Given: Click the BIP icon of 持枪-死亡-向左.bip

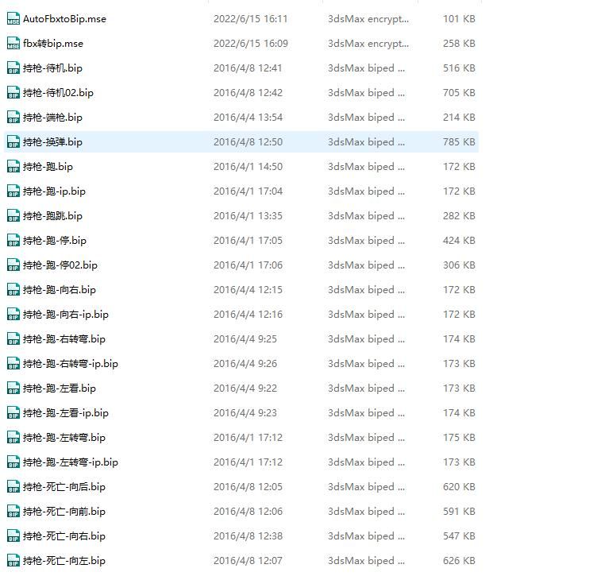Looking at the screenshot, I should tap(13, 561).
